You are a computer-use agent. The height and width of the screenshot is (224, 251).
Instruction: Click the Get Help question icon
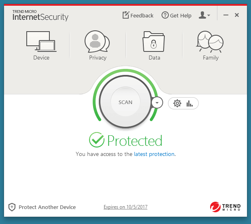tap(165, 15)
